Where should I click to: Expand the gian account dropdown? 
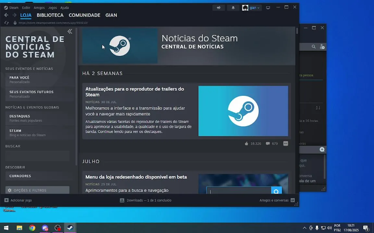[x=255, y=8]
